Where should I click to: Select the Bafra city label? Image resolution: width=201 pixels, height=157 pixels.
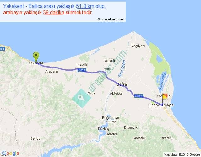[122, 84]
